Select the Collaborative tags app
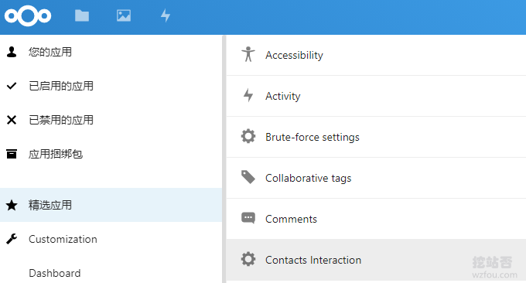The height and width of the screenshot is (283, 526). [x=376, y=178]
